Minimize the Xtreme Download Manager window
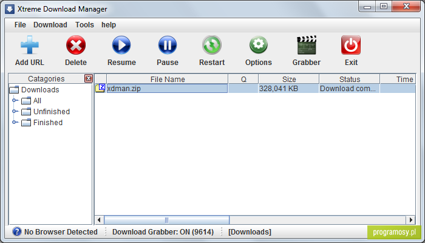The height and width of the screenshot is (243, 425). (367, 7)
